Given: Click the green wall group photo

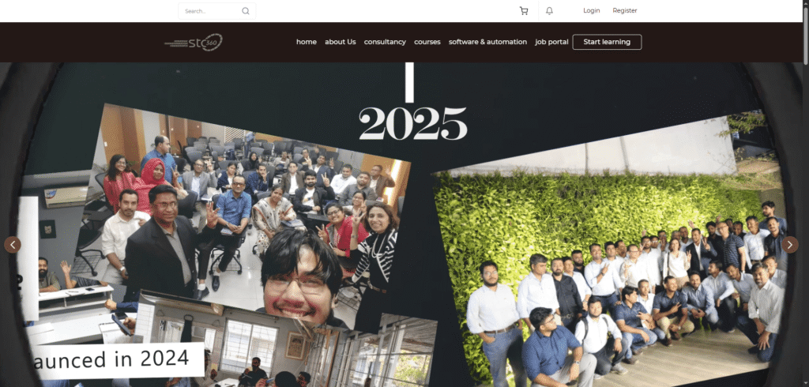Looking at the screenshot, I should click(609, 253).
